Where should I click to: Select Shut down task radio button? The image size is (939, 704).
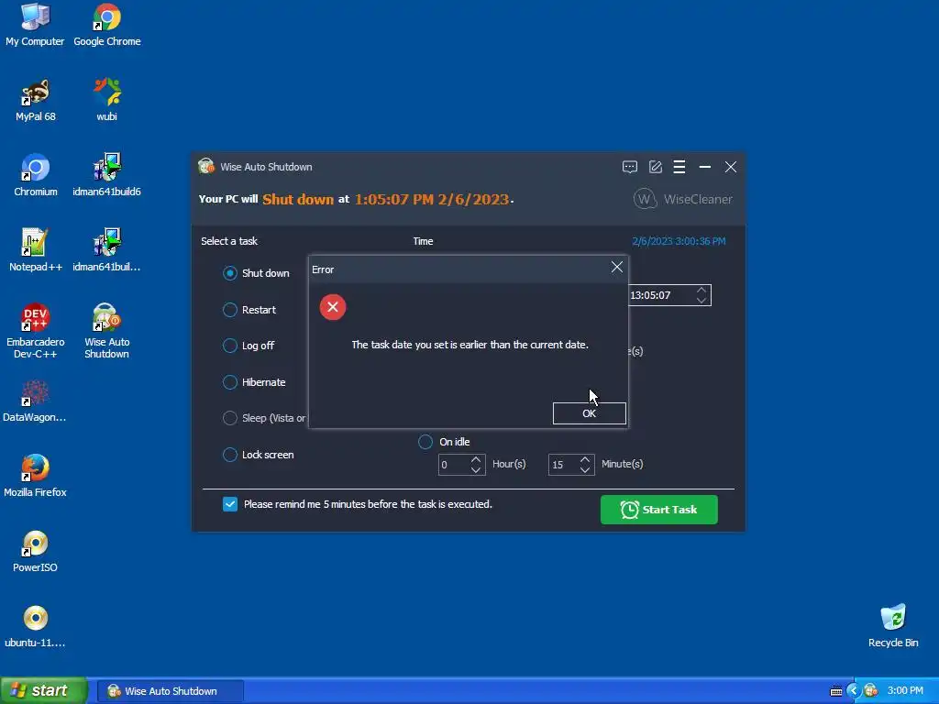click(230, 273)
